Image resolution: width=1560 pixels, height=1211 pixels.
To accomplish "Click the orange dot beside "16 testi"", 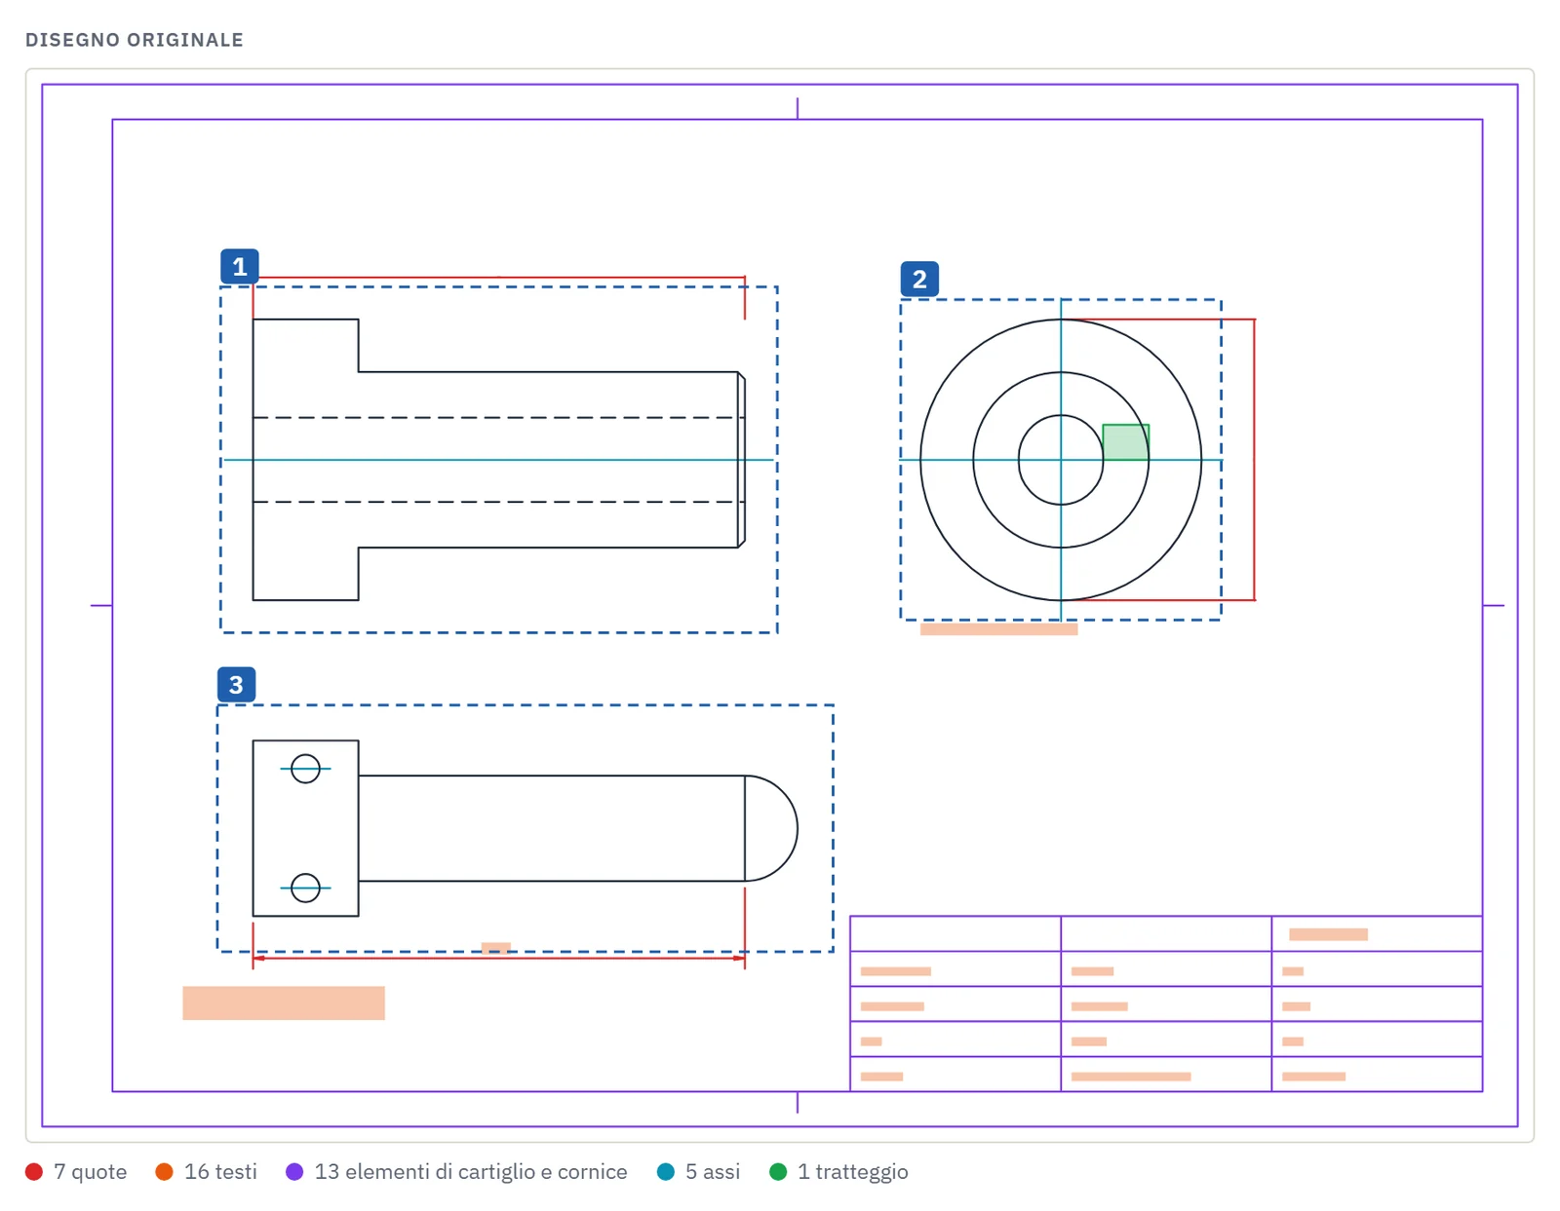I will click(164, 1172).
